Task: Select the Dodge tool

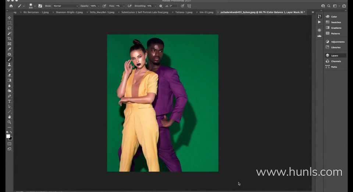Action: click(9, 91)
